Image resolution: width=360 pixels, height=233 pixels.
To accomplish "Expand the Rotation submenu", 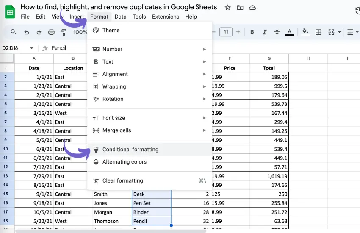I will [150, 99].
